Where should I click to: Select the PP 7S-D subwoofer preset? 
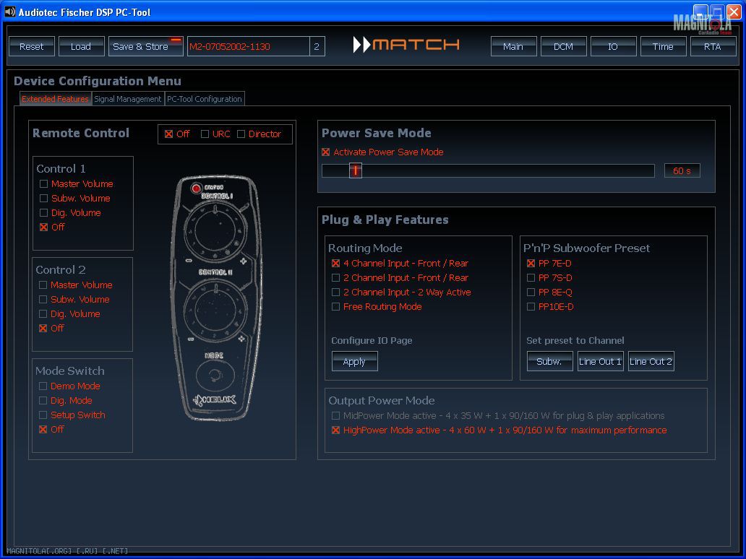pos(531,277)
